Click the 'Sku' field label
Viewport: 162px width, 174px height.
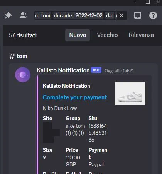click(93, 118)
